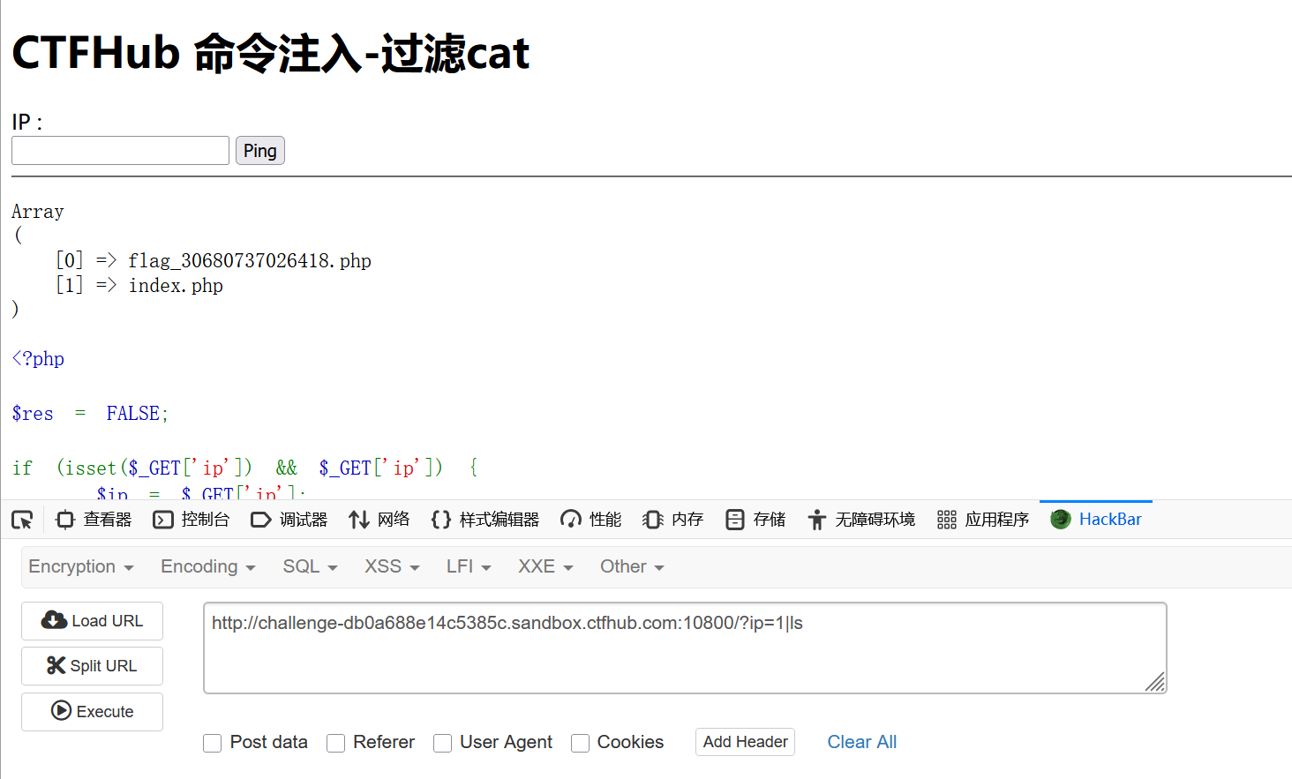Click the Add Header button

(745, 742)
